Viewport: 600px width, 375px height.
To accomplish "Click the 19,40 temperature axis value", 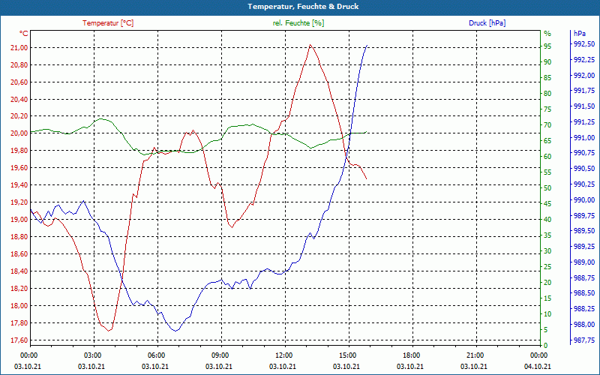I will click(x=19, y=185).
